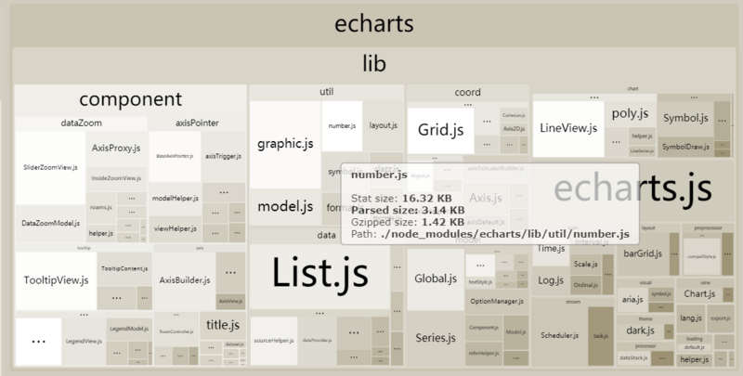
Task: Click the AxisBuilder.js block
Action: (x=184, y=280)
